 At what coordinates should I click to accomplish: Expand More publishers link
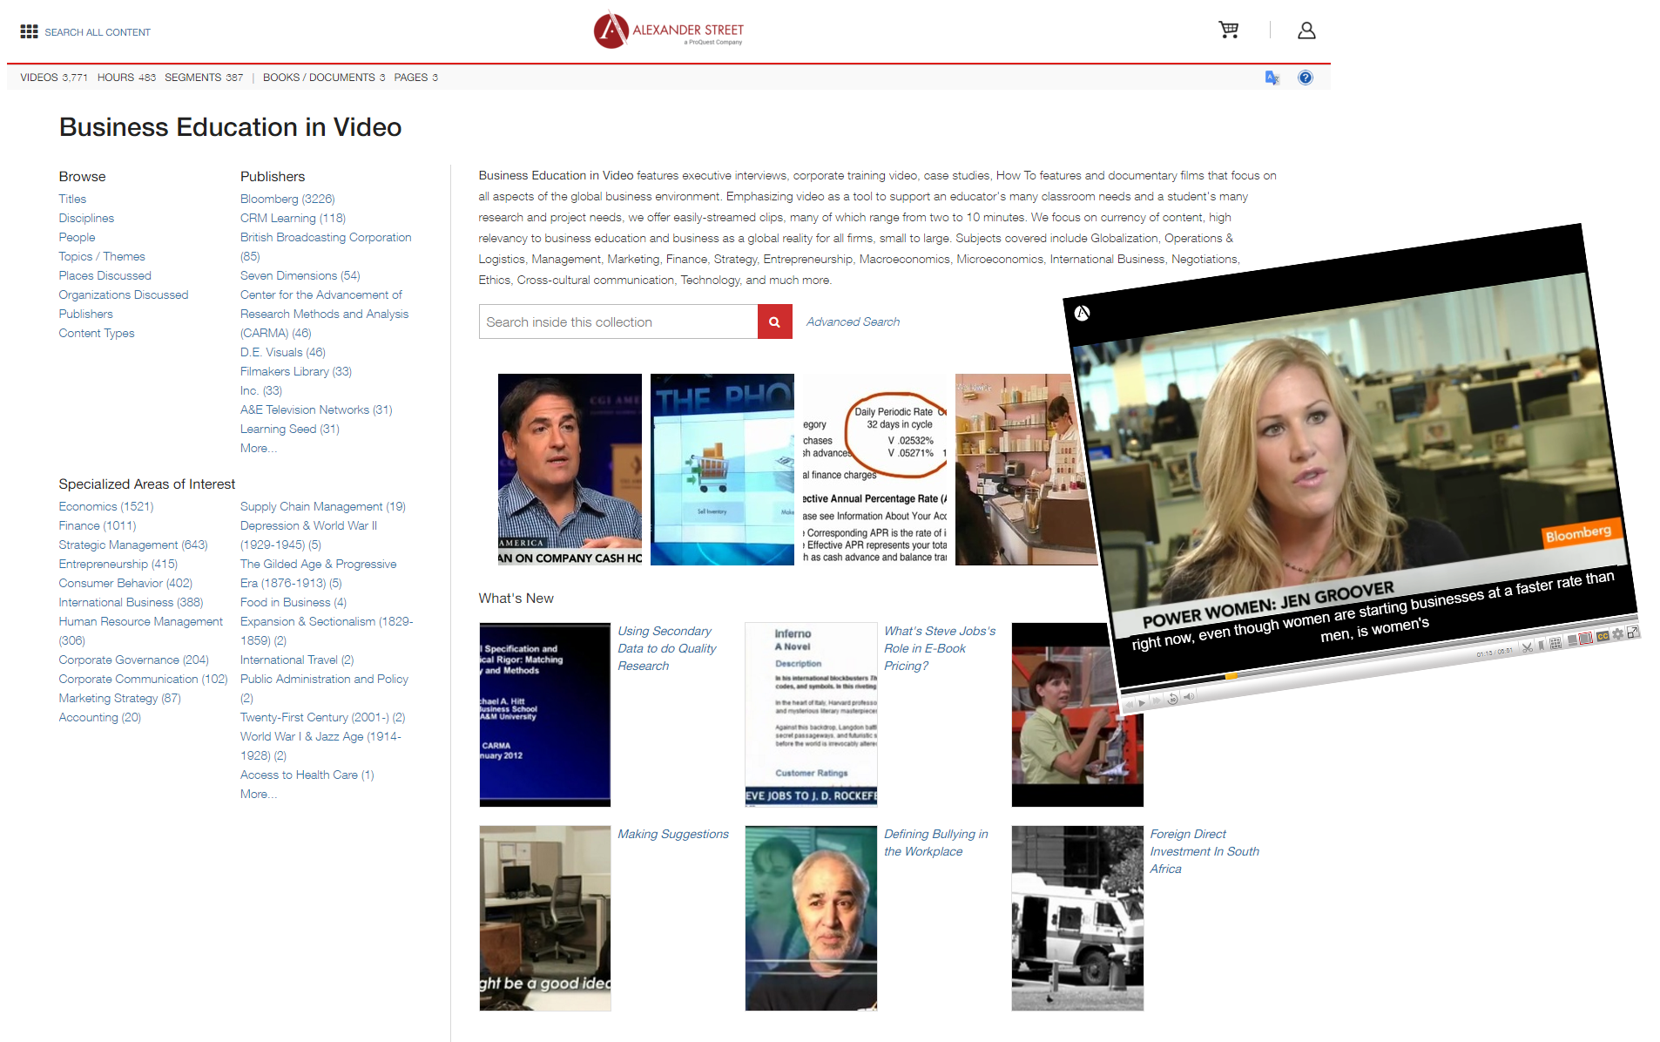click(259, 448)
